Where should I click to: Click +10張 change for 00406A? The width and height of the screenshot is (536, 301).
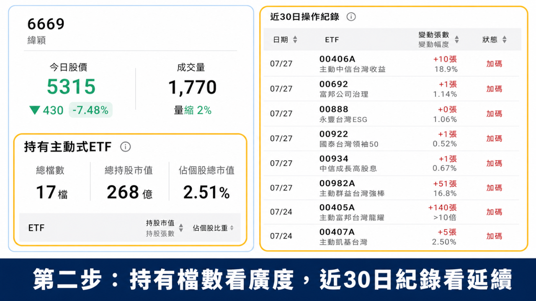(445, 59)
